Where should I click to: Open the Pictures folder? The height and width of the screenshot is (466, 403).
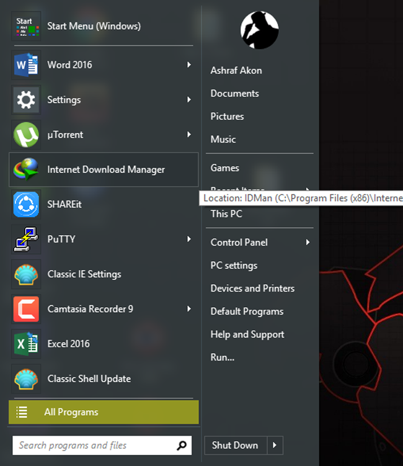pyautogui.click(x=227, y=116)
